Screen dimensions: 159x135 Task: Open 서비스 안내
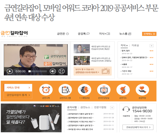click(18, 87)
